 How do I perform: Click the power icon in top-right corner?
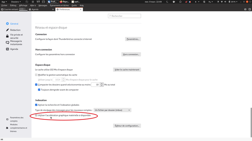250,2
